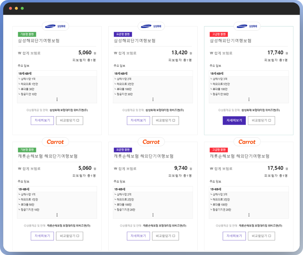Viewport: 303px width, 255px height.
Task: Click red 고급형 플랜 badge on Carrot card
Action: [219, 150]
